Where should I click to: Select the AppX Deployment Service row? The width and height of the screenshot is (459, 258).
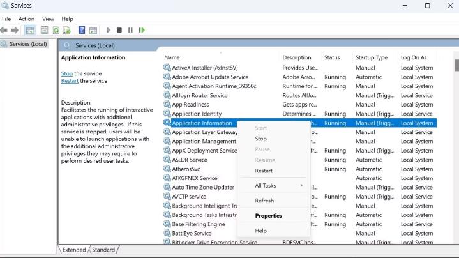300,150
